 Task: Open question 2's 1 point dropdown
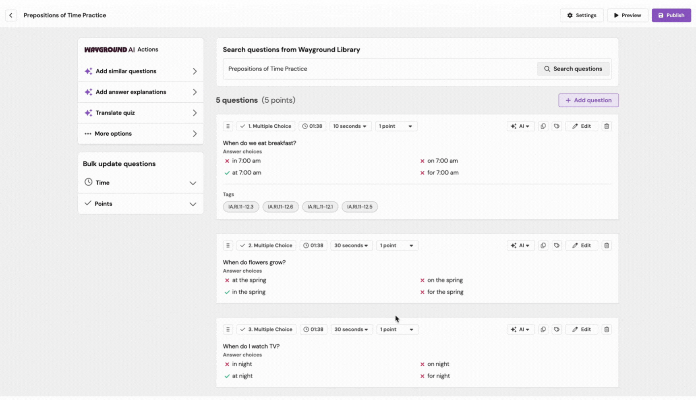pos(397,245)
